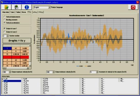This screenshot has height=96, width=140.
Task: Uncheck active train 1_A1
Action: [3, 79]
